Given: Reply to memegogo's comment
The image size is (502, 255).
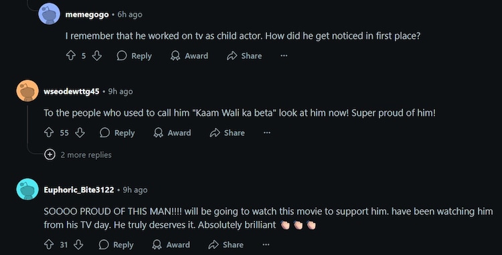Looking at the screenshot, I should coord(134,56).
